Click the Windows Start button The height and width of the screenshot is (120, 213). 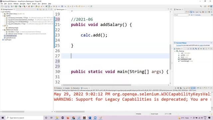click(x=3, y=118)
